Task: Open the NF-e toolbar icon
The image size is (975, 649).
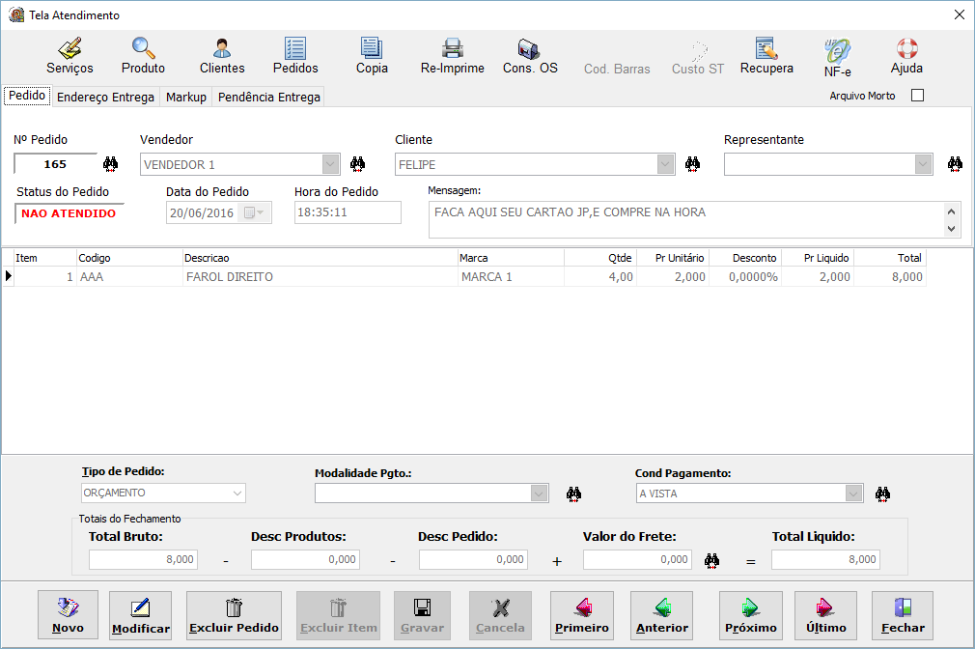Action: pos(838,58)
